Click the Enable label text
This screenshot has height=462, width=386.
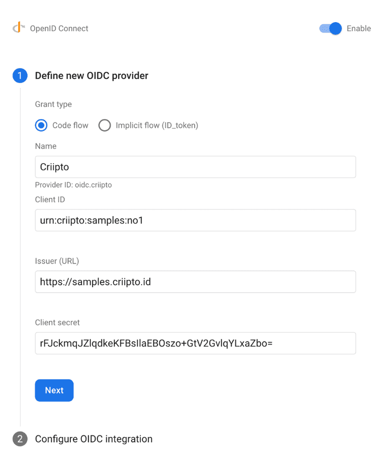click(358, 29)
